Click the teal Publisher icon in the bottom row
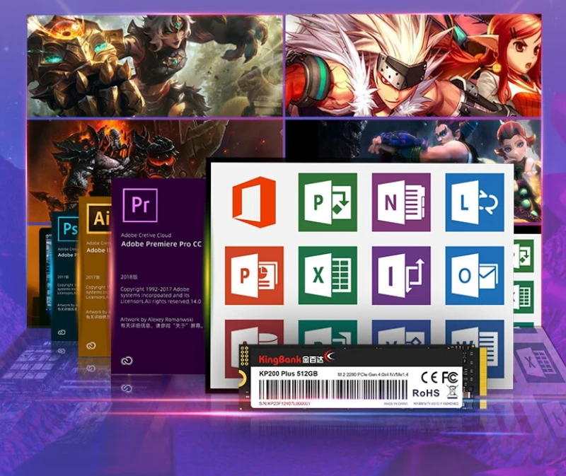 click(328, 332)
